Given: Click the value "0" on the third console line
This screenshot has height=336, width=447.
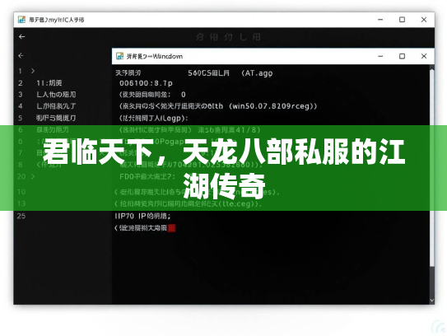Looking at the screenshot, I should (x=184, y=95).
